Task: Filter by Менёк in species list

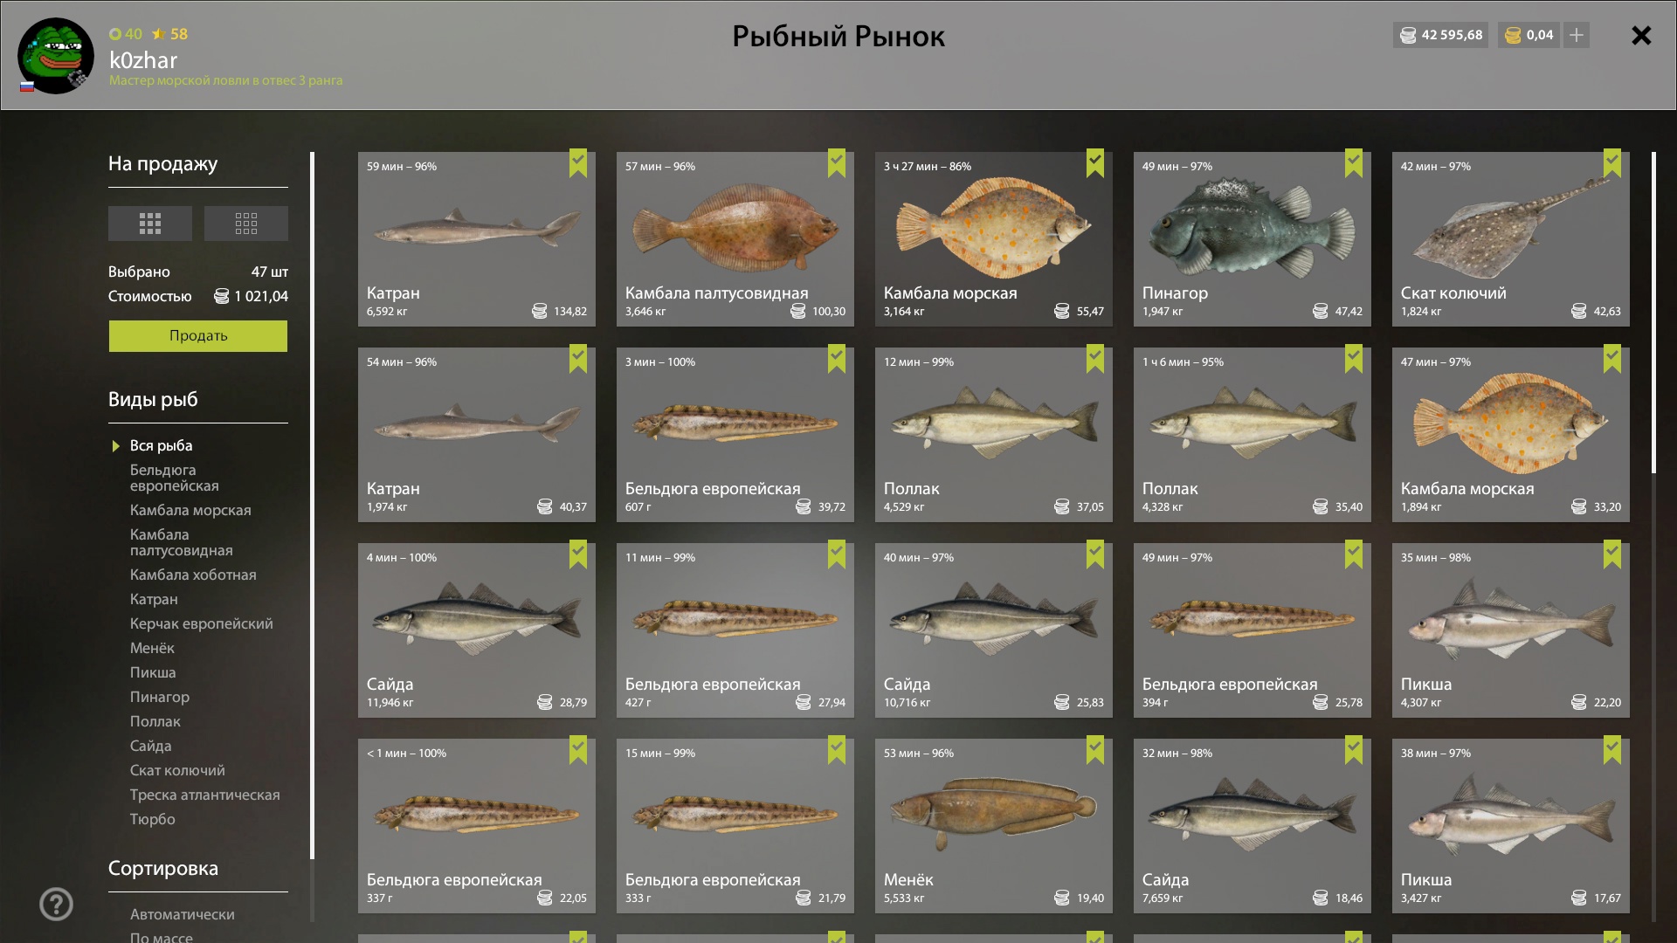Action: click(x=152, y=648)
